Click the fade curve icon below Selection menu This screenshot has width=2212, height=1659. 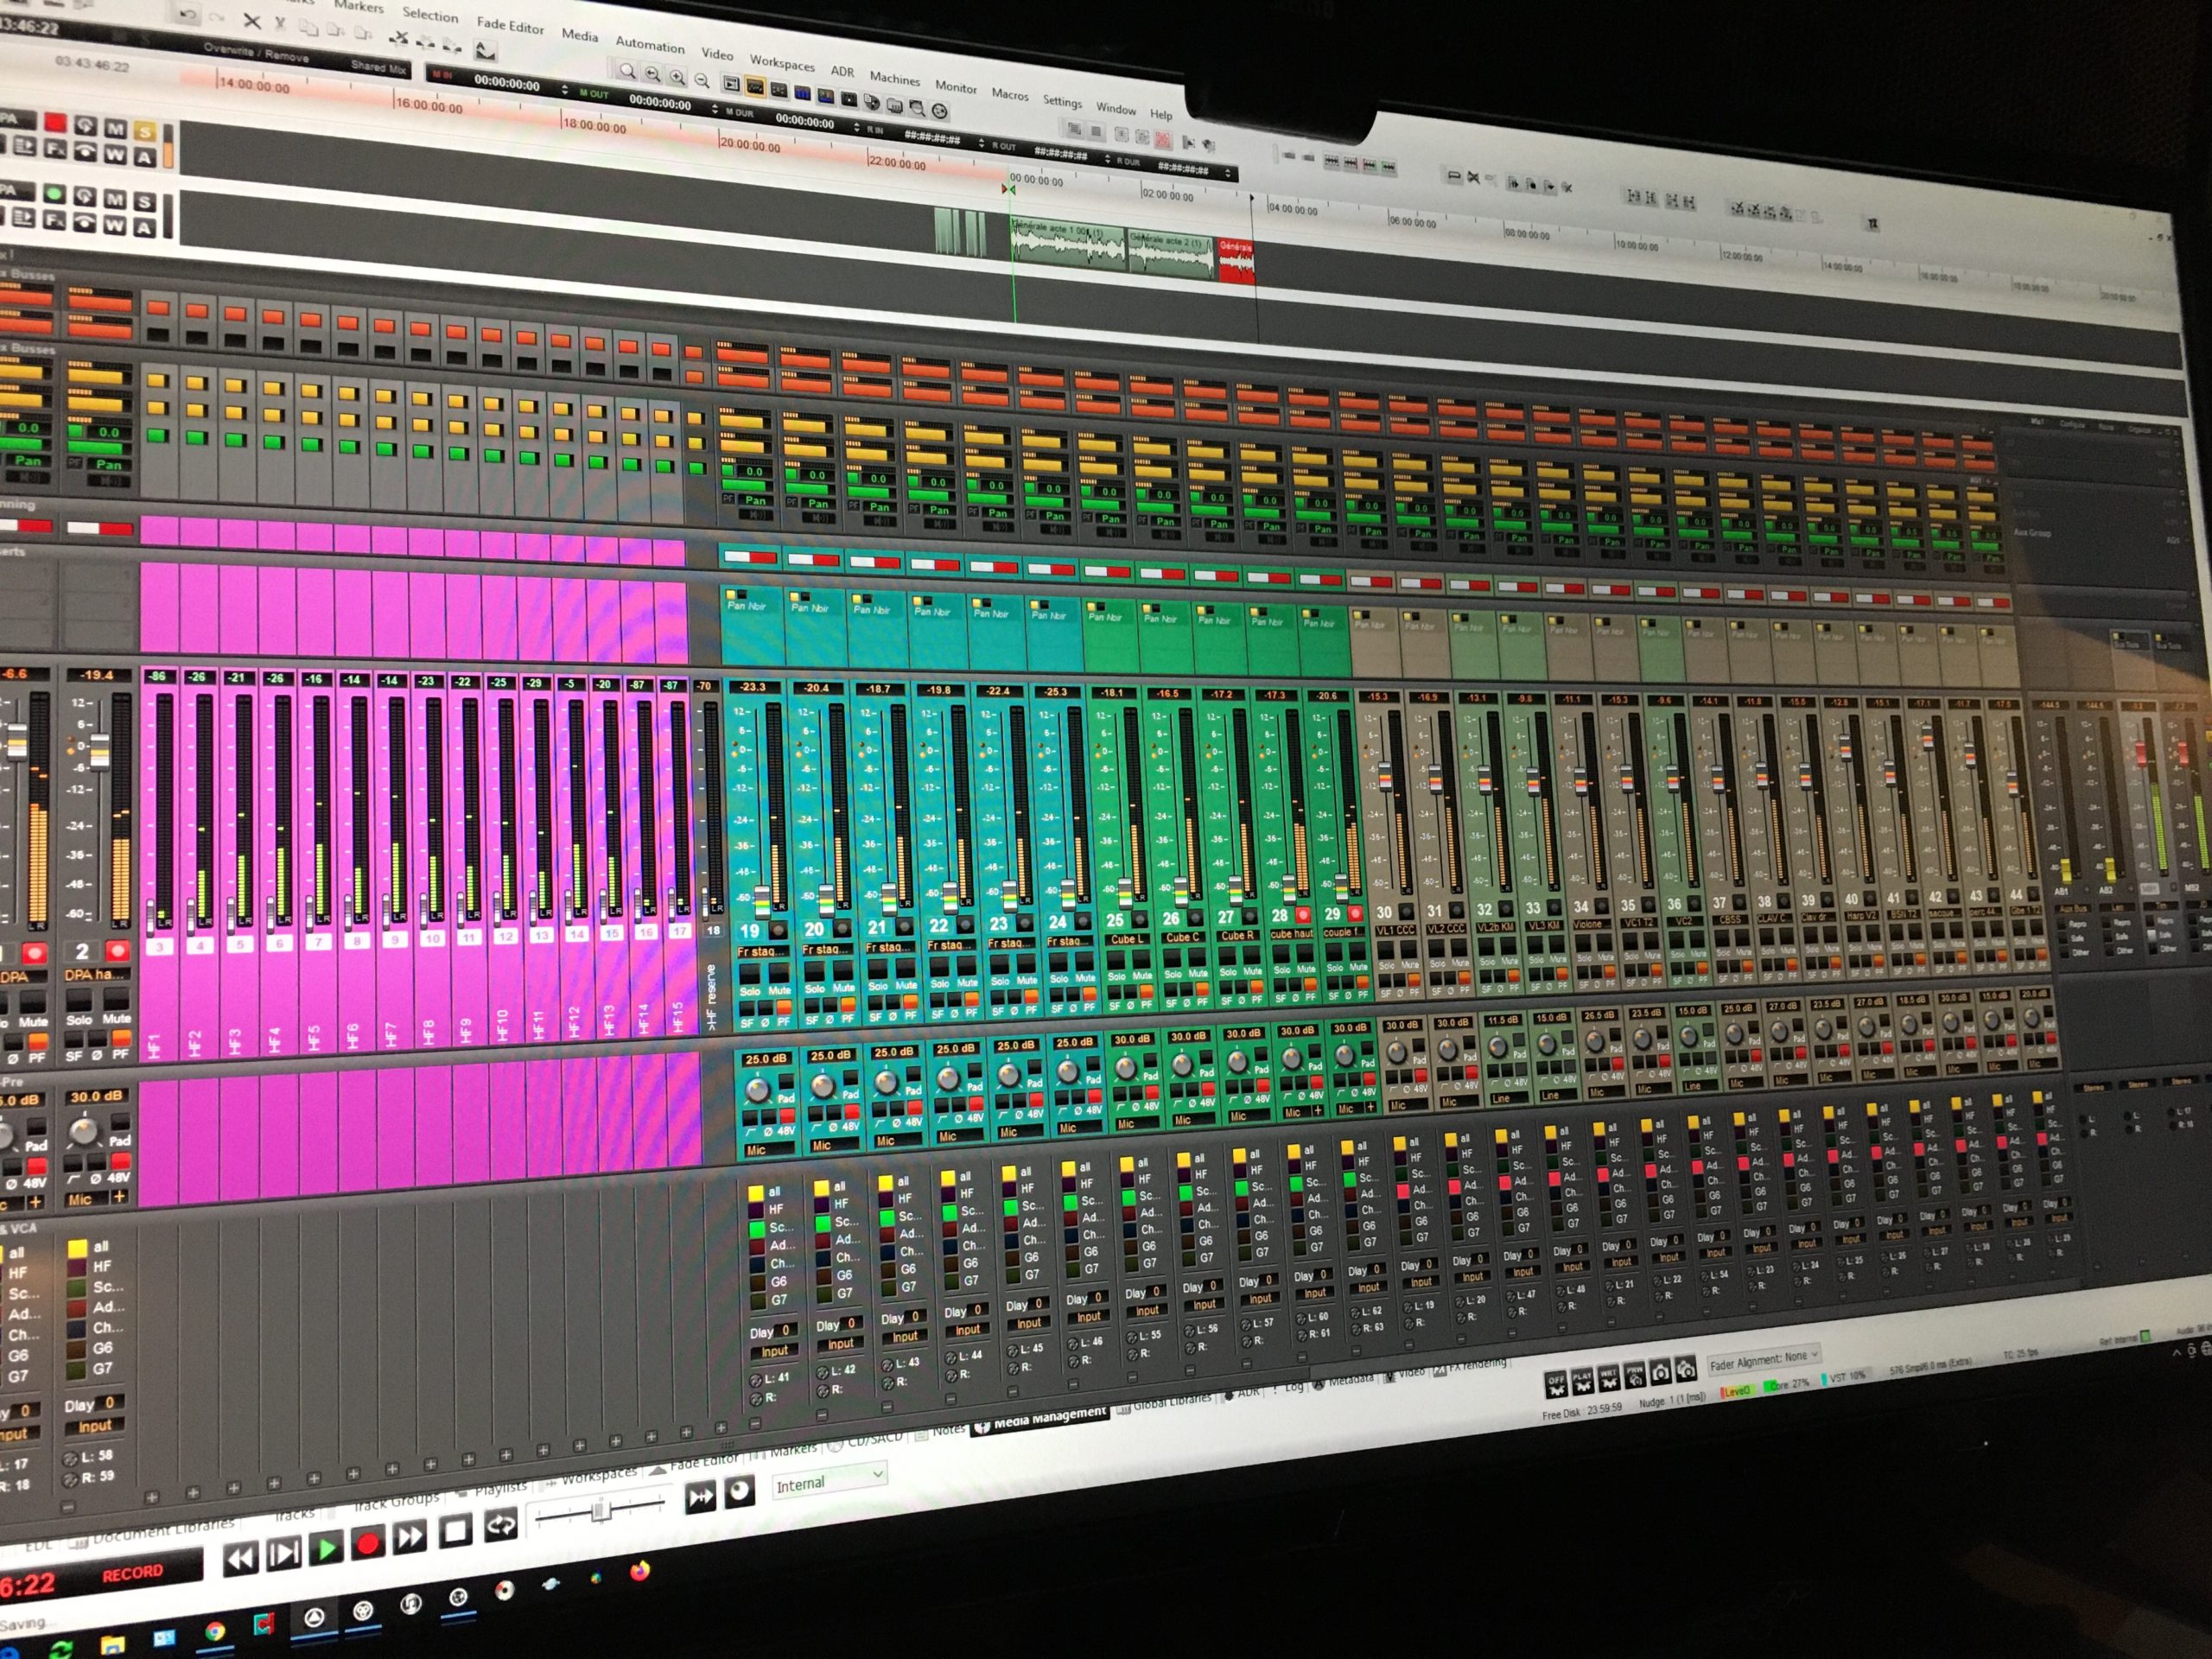[485, 50]
